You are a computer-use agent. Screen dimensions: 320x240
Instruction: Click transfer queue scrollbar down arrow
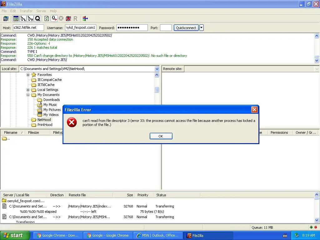tap(317, 220)
